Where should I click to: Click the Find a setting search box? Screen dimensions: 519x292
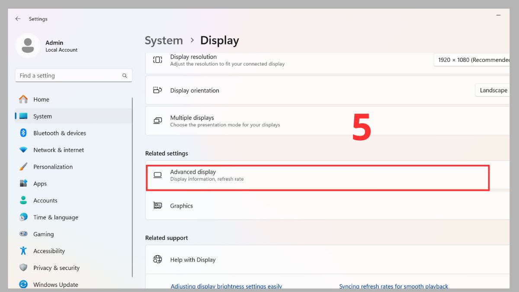tap(74, 76)
